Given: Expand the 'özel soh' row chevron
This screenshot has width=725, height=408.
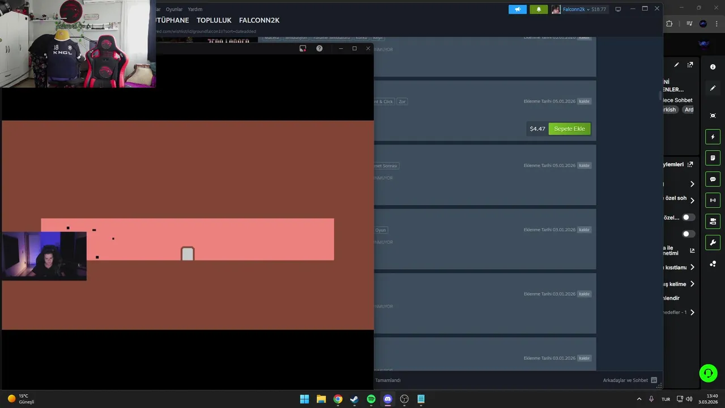Looking at the screenshot, I should [692, 200].
